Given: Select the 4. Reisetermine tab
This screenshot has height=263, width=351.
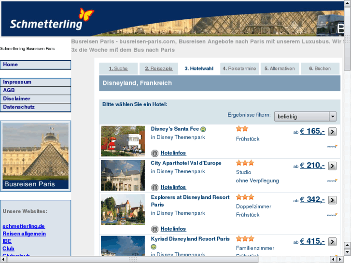Looking at the screenshot, I should (239, 69).
